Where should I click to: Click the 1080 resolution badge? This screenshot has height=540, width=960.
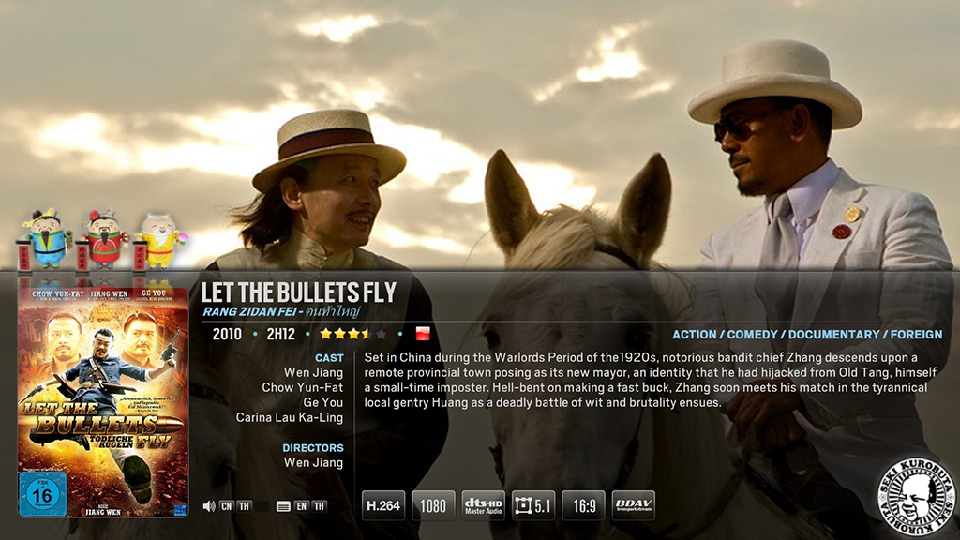(x=433, y=505)
